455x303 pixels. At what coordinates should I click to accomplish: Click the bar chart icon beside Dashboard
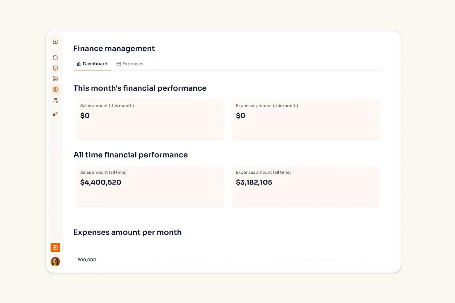point(79,64)
